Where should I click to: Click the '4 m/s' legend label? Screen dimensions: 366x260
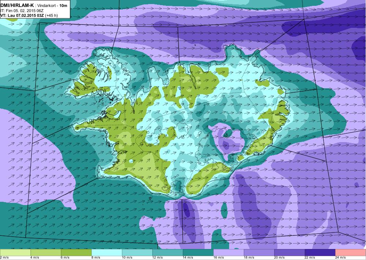(x=35, y=258)
